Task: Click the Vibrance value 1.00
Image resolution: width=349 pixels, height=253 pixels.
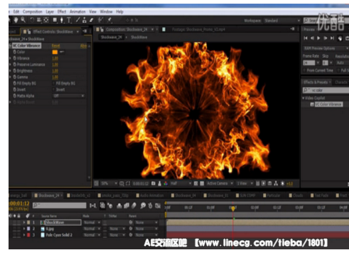Action: click(55, 58)
